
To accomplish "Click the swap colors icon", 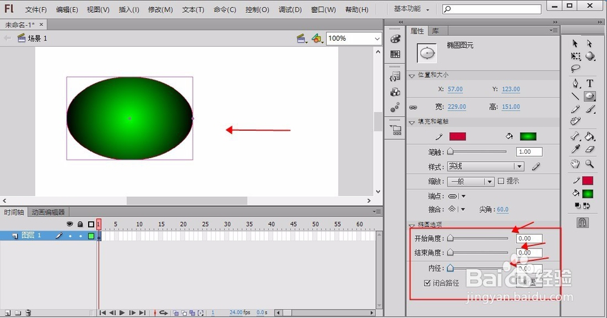I will tap(587, 206).
